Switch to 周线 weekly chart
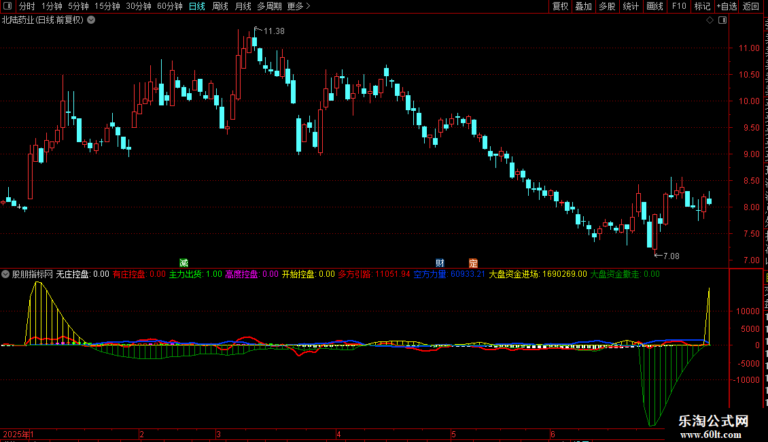The image size is (768, 442). 220,6
